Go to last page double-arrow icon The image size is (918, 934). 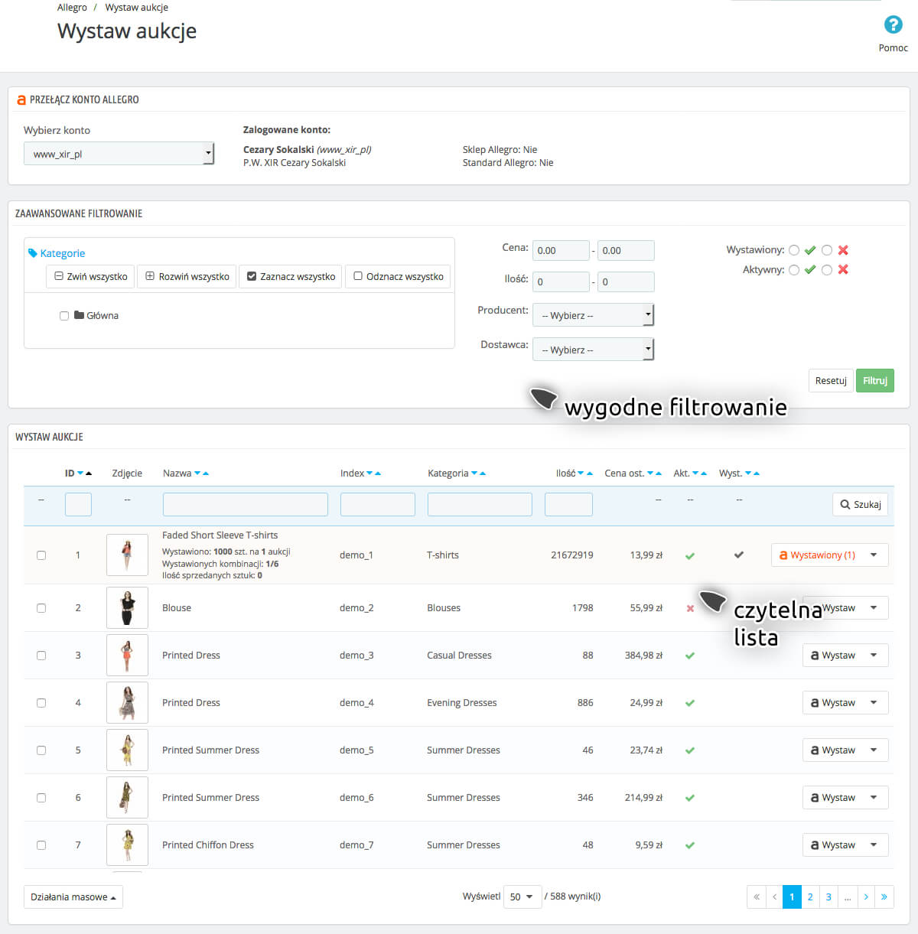click(x=884, y=897)
